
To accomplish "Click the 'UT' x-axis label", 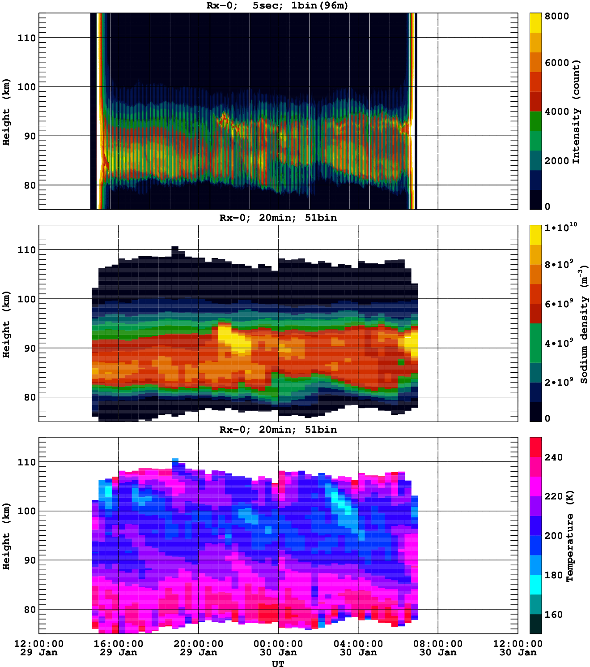I will (278, 663).
